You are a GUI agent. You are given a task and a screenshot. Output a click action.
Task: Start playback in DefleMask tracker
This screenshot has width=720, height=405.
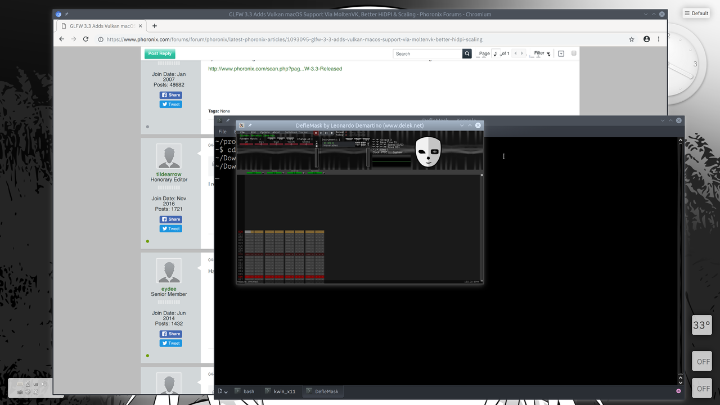point(321,133)
